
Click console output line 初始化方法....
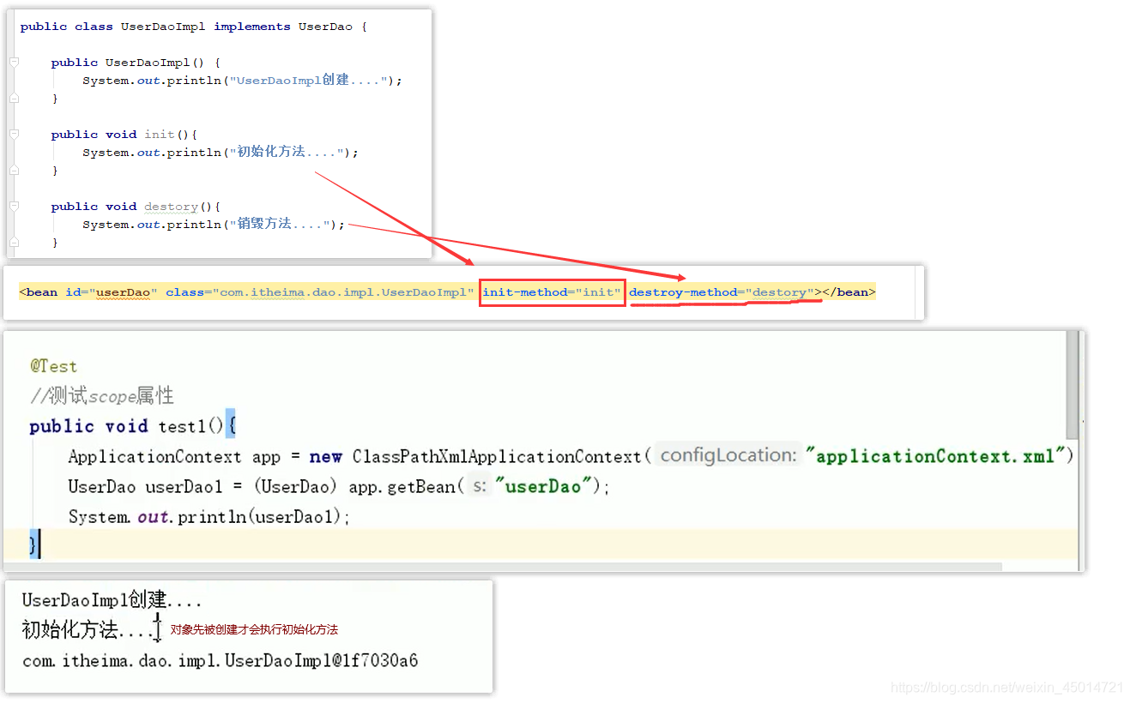click(x=88, y=630)
